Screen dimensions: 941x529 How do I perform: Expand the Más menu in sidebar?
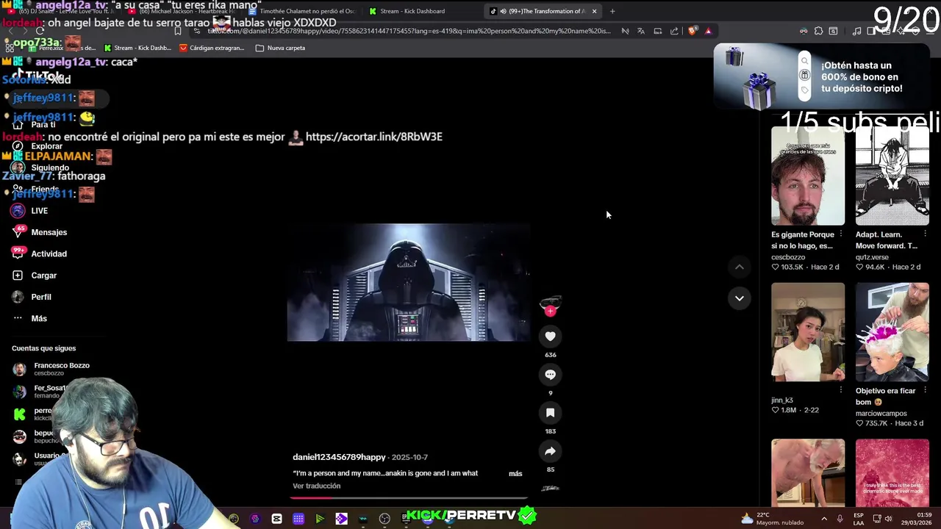click(x=29, y=318)
